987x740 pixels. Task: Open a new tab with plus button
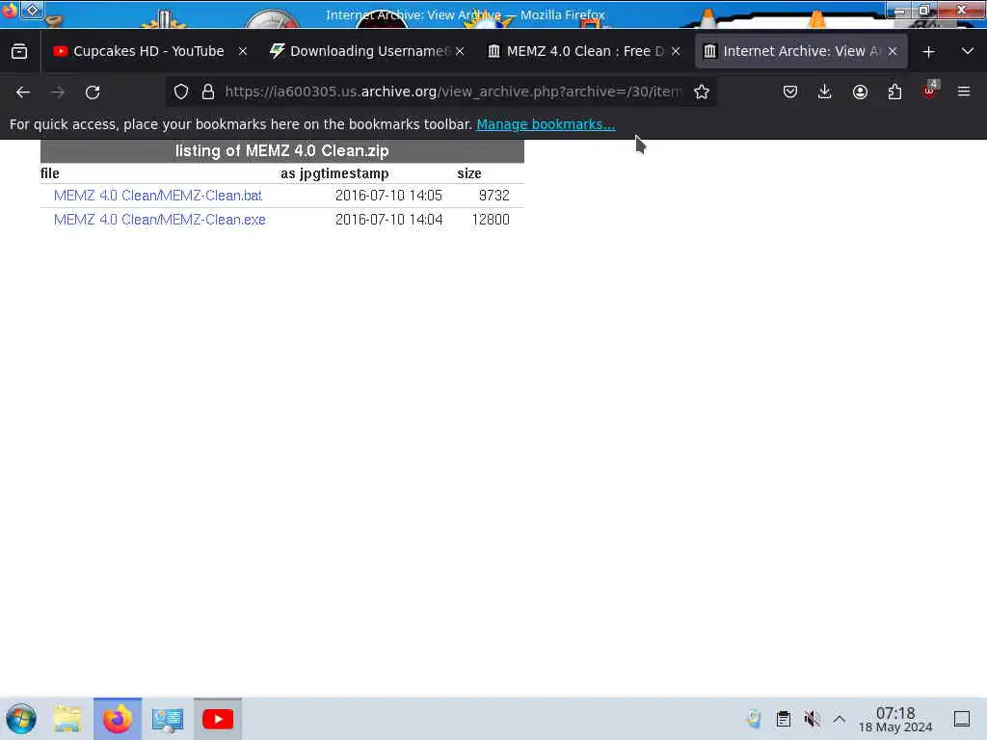pyautogui.click(x=928, y=52)
